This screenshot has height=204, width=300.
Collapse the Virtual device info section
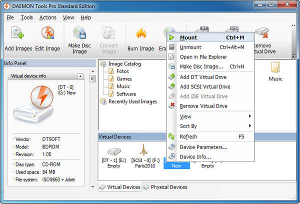[x=80, y=76]
